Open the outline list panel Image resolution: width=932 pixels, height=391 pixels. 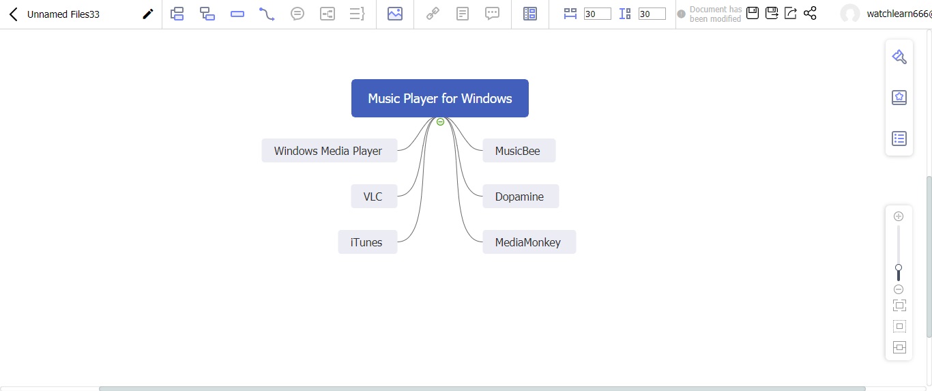pyautogui.click(x=899, y=139)
